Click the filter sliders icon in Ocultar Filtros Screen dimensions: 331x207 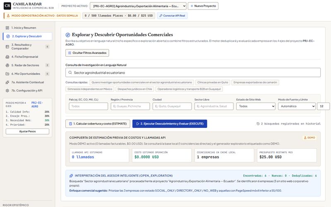(x=70, y=53)
